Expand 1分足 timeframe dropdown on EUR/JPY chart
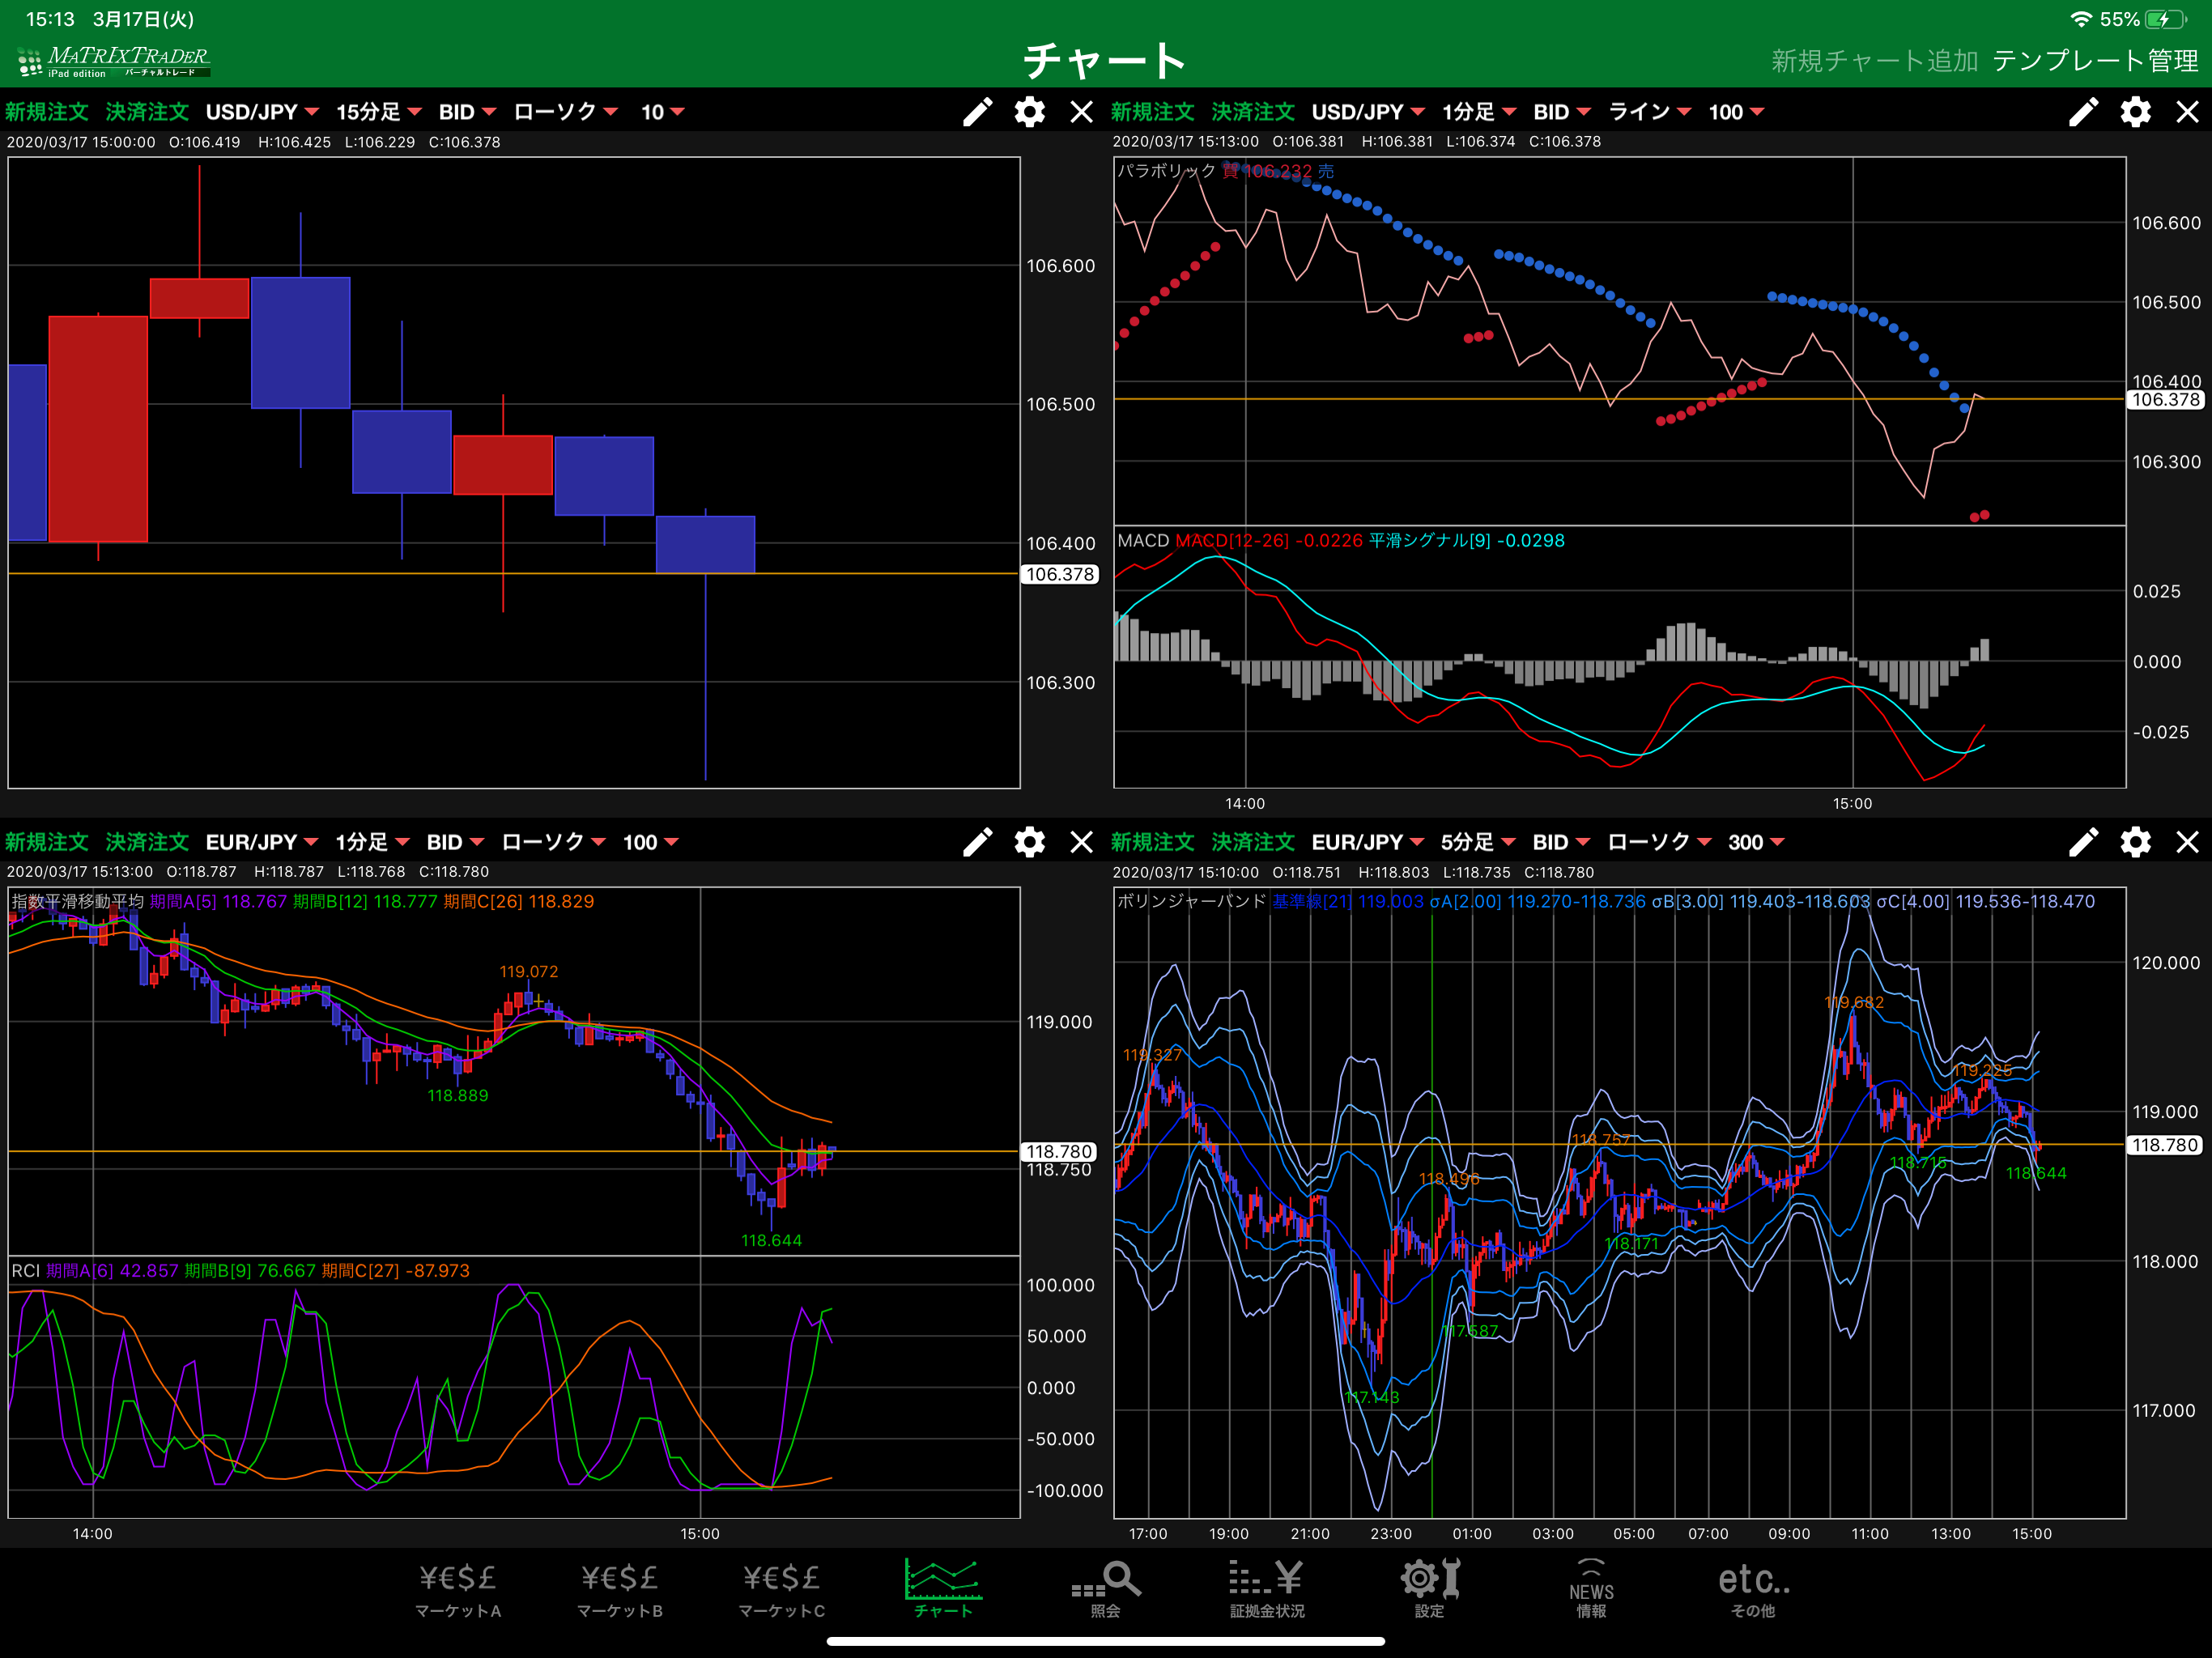 point(372,842)
